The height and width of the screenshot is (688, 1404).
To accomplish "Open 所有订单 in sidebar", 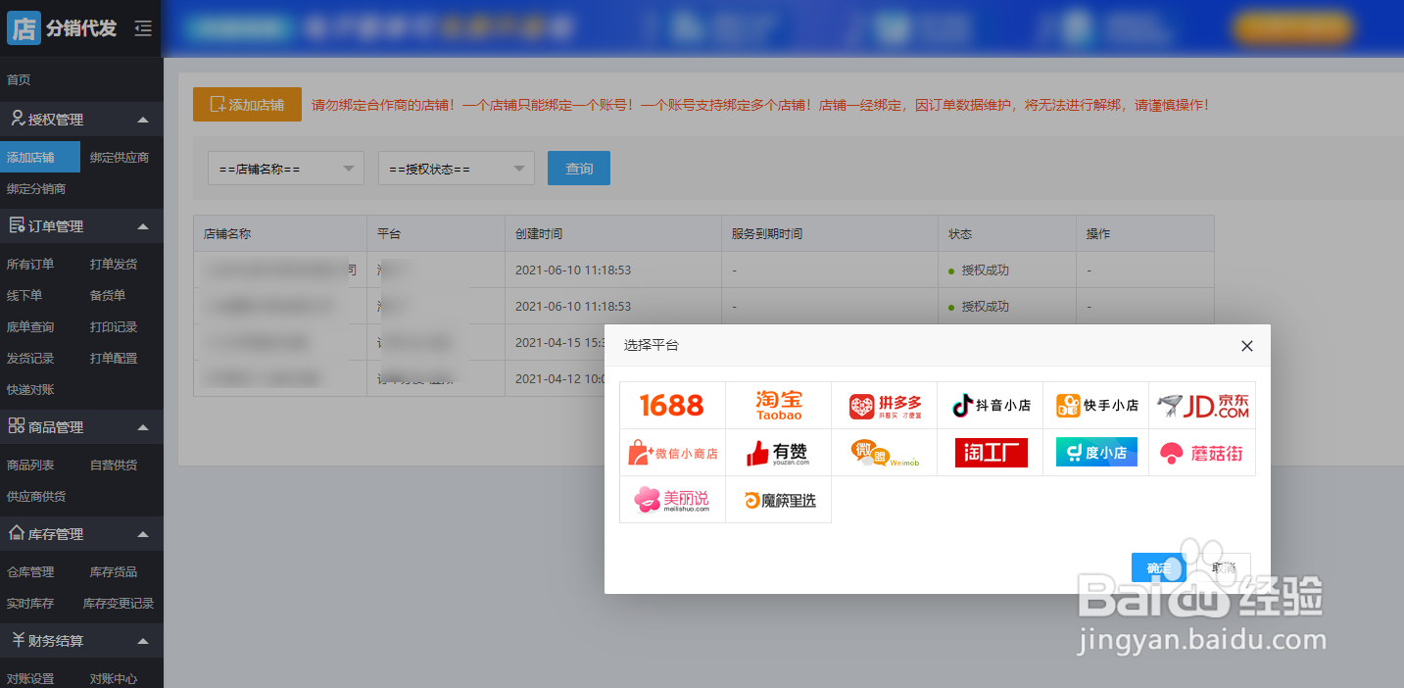I will [x=30, y=264].
